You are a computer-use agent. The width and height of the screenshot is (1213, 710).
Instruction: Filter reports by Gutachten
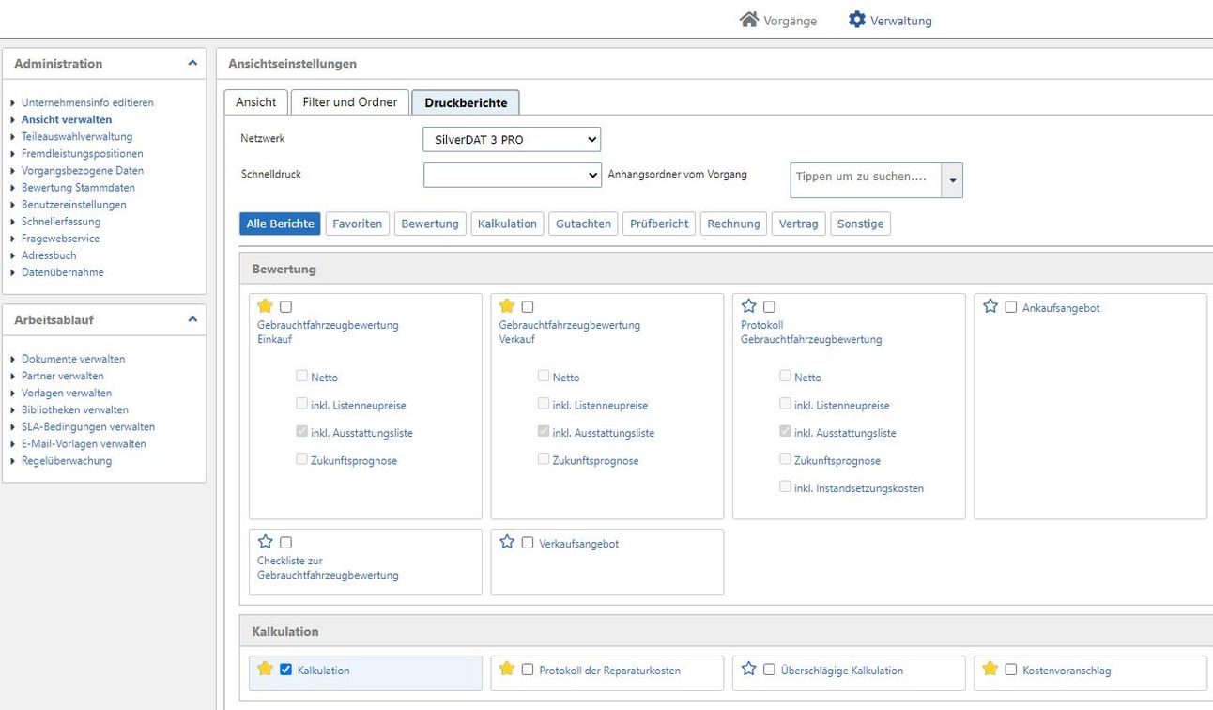point(583,224)
